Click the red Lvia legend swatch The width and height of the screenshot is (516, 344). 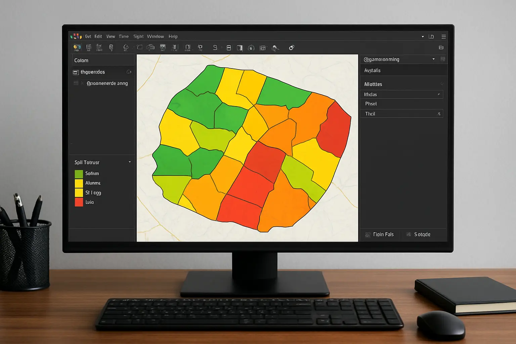[79, 202]
